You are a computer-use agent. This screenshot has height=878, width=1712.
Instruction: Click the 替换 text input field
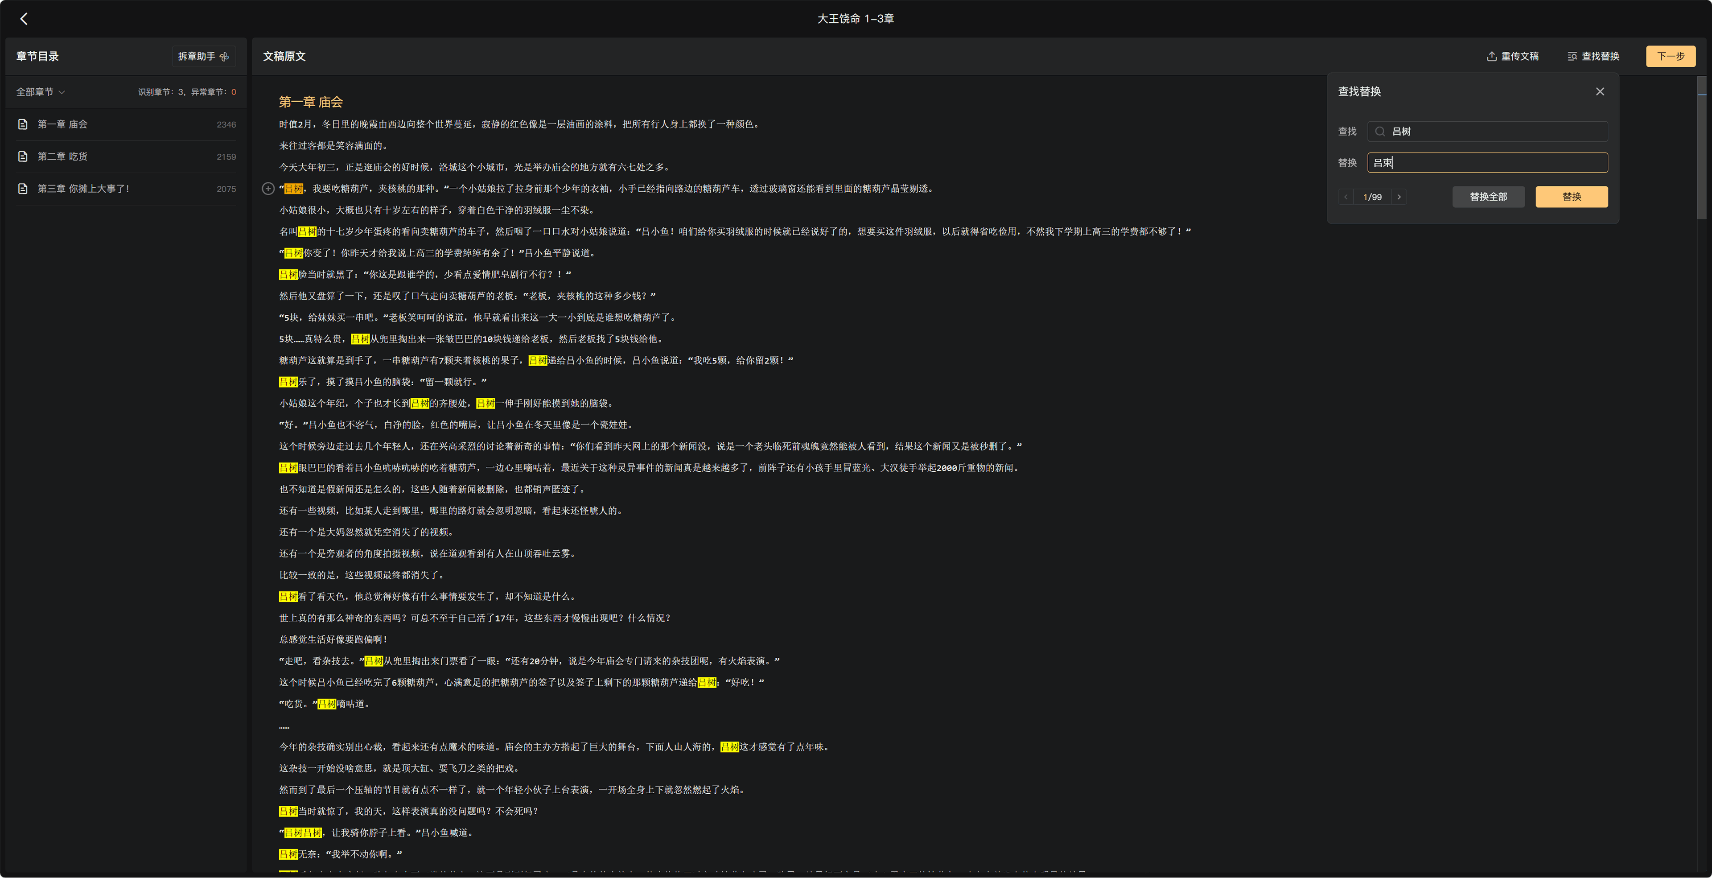point(1487,163)
